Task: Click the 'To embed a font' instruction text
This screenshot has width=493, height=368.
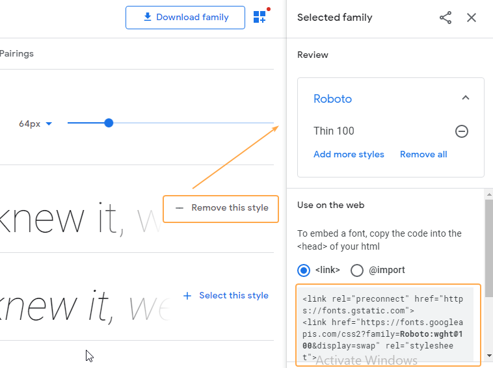Action: (x=379, y=240)
